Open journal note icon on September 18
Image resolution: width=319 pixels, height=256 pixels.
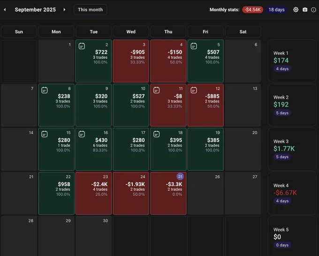156,134
